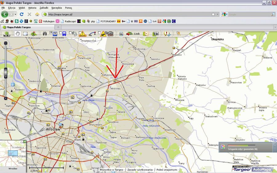Open the binoculars search tool
The width and height of the screenshot is (277, 173).
coord(45,34)
